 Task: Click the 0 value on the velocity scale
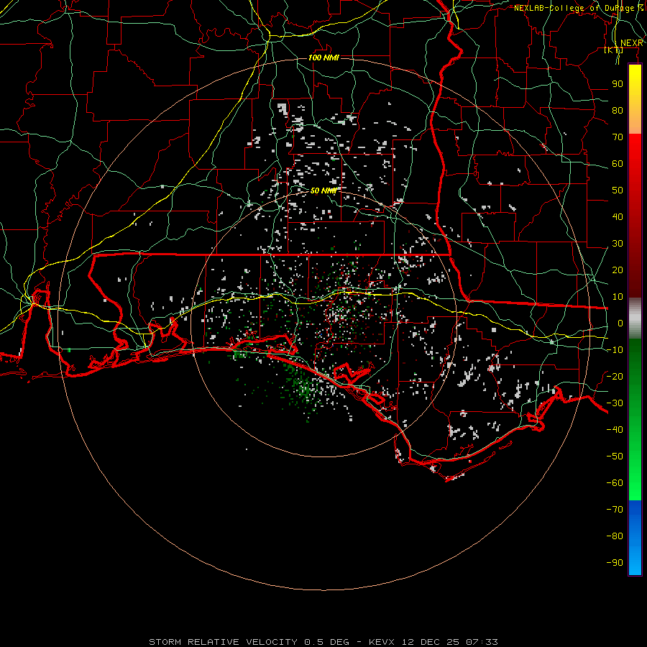[x=620, y=323]
